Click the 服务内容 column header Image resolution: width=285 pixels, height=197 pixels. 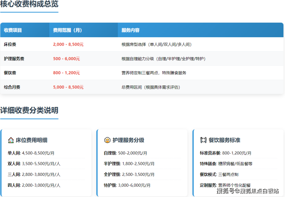(x=130, y=30)
